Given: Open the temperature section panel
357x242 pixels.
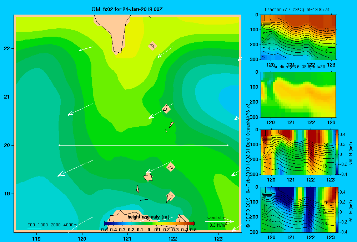Looking at the screenshot, I should tap(298, 37).
